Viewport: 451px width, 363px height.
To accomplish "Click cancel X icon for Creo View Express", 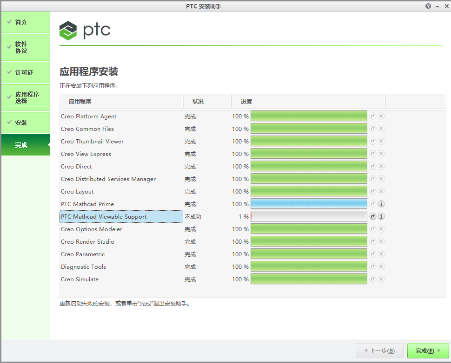I will [x=381, y=154].
